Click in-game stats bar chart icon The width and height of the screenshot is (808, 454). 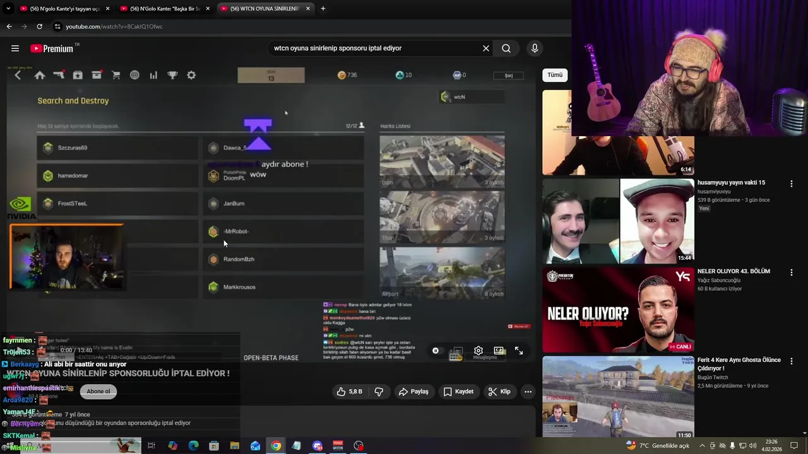tap(153, 75)
